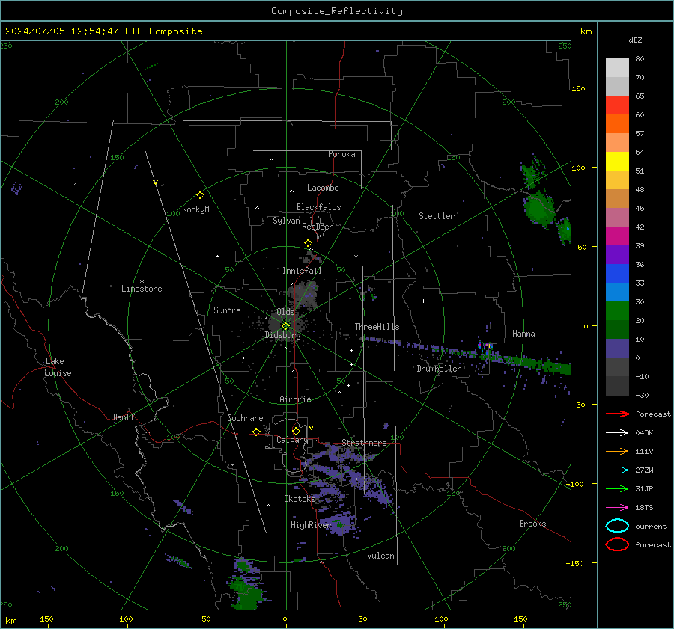The width and height of the screenshot is (674, 629).
Task: Click the Lacombe town label
Action: [x=323, y=188]
